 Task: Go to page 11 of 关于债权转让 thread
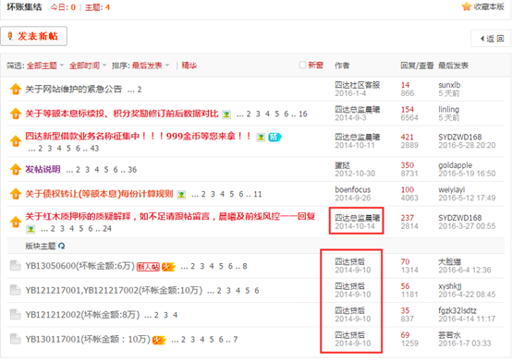[x=258, y=195]
